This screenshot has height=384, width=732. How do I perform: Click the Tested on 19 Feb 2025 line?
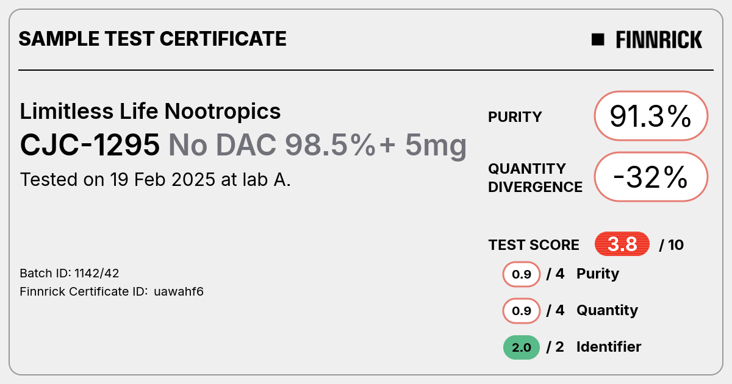click(x=156, y=180)
